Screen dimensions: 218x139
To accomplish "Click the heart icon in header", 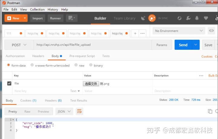I will [x=206, y=18].
